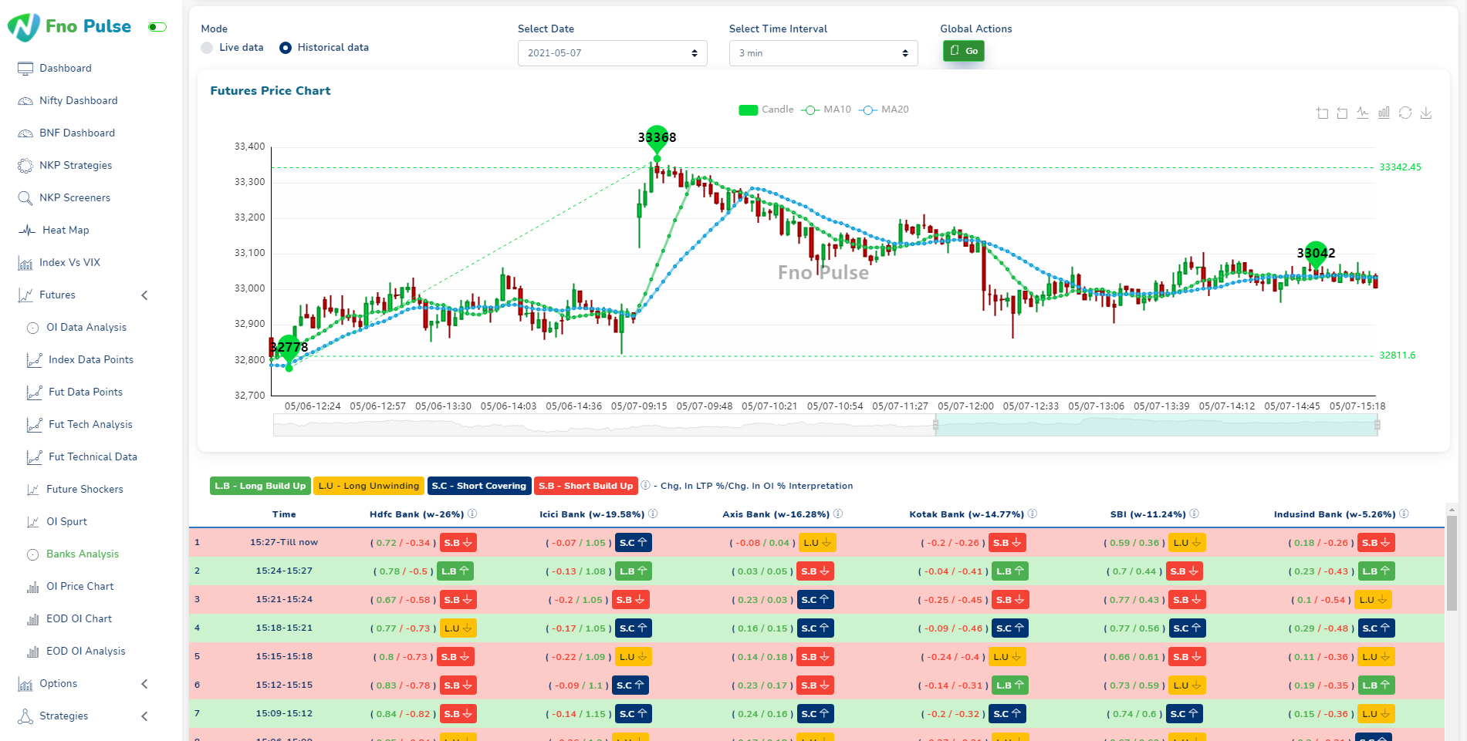Toggle MA10 series in legend
This screenshot has height=741, width=1467.
(x=826, y=109)
